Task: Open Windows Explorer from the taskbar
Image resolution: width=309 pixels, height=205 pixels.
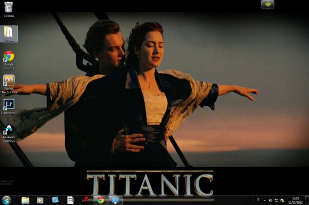Action: click(x=25, y=200)
